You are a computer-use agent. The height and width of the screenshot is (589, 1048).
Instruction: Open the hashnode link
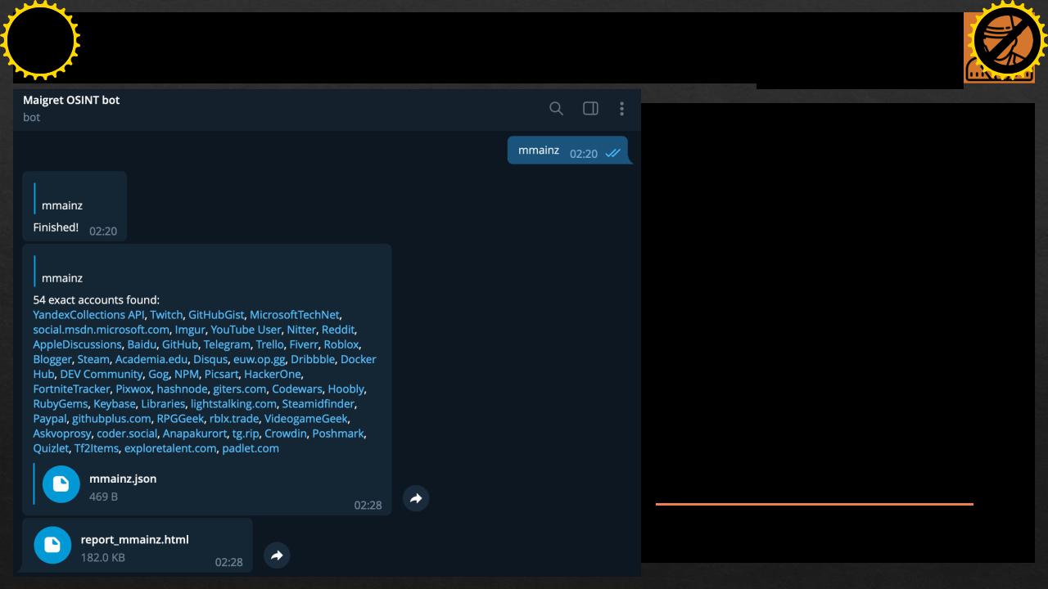[x=182, y=389]
